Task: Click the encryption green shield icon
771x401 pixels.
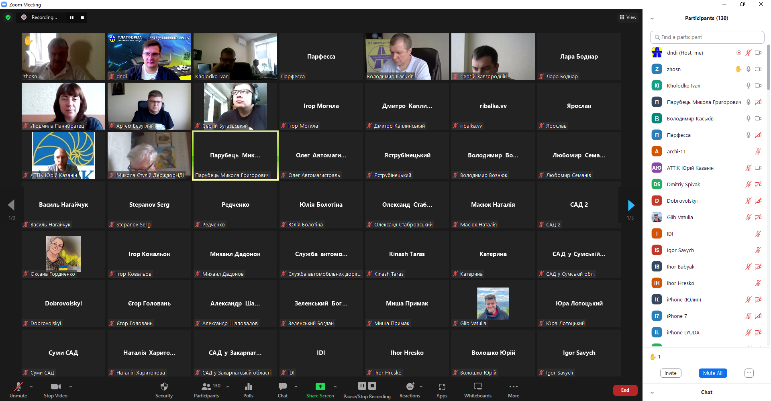Action: click(8, 17)
